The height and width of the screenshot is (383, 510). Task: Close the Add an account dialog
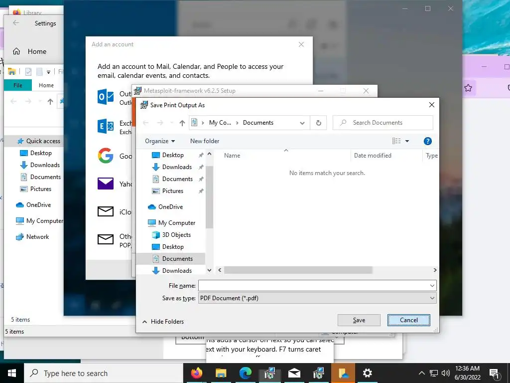tap(301, 44)
